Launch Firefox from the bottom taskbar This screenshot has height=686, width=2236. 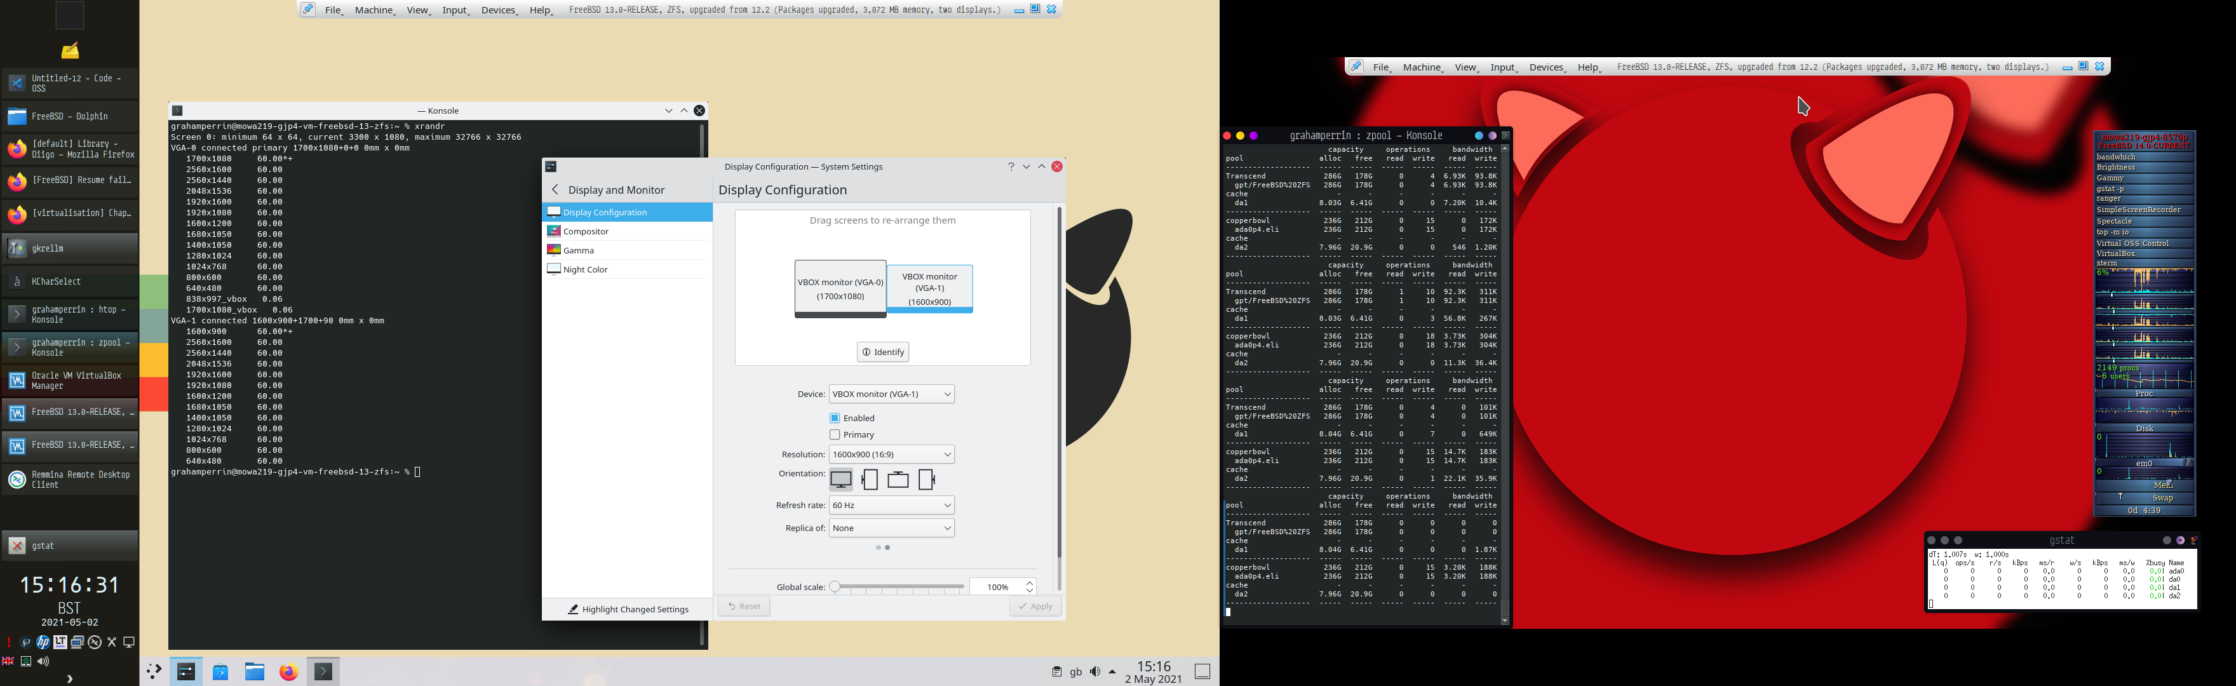tap(288, 671)
